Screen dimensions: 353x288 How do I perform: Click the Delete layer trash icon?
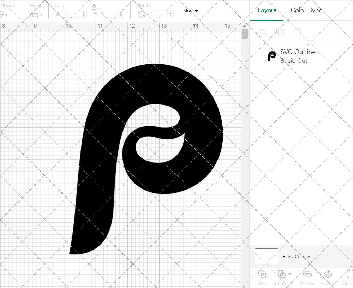point(298,31)
